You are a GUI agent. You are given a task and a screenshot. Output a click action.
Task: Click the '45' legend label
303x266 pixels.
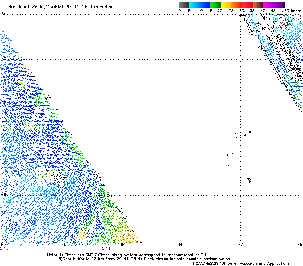(x=273, y=11)
